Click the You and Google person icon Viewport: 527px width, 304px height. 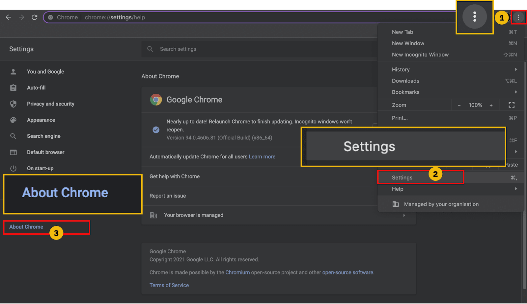(13, 72)
